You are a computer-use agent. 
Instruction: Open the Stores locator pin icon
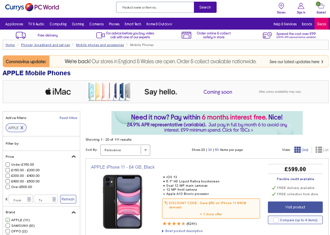281,6
